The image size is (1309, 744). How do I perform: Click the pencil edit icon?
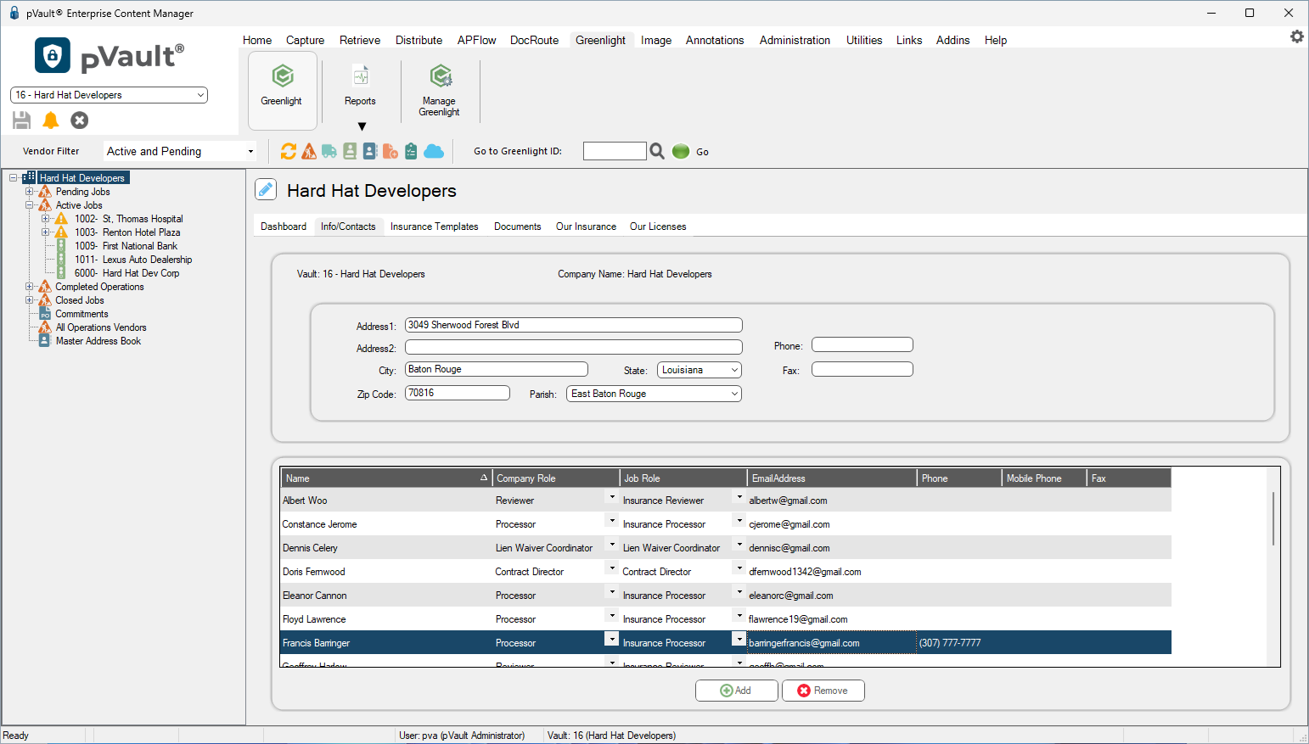(266, 189)
